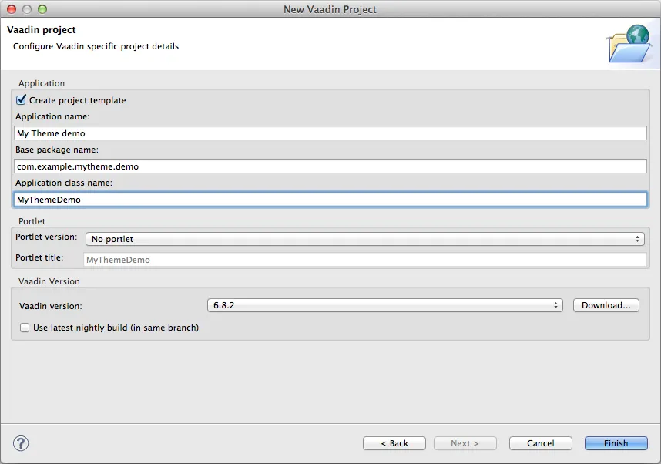Minimize the New Vaadin Project window

click(27, 9)
